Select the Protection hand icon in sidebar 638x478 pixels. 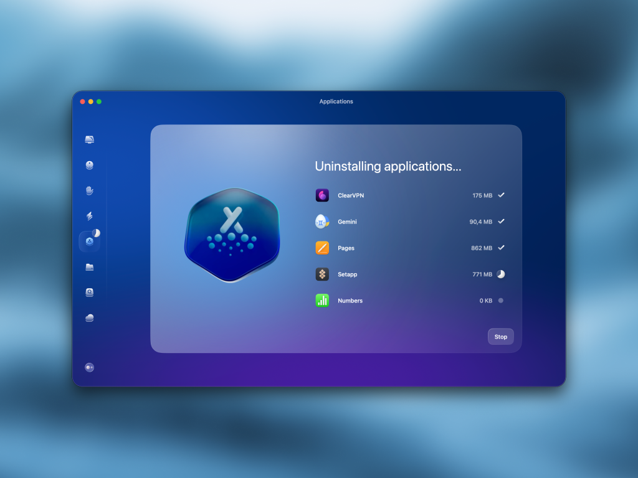tap(89, 190)
